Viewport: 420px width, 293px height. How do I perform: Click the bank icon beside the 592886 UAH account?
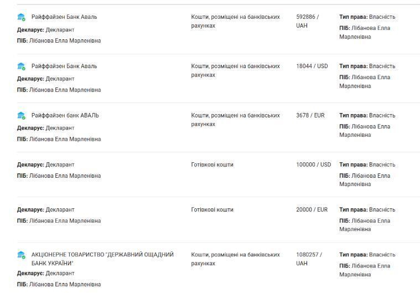click(21, 17)
